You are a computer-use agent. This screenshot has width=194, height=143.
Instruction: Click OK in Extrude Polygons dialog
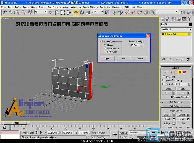tap(124, 58)
